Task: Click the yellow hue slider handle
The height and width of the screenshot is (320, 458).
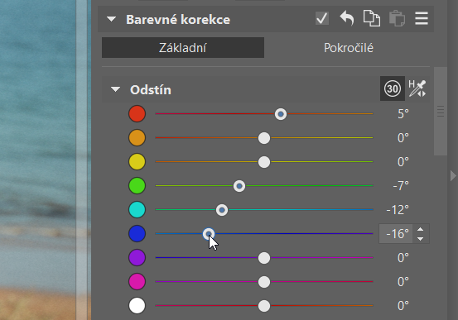Action: pos(264,162)
